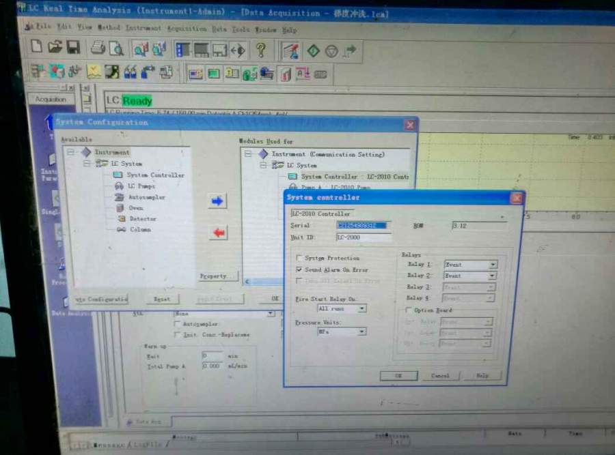
Task: Click the blue spray bottle icon in second toolbar
Action: (x=148, y=72)
